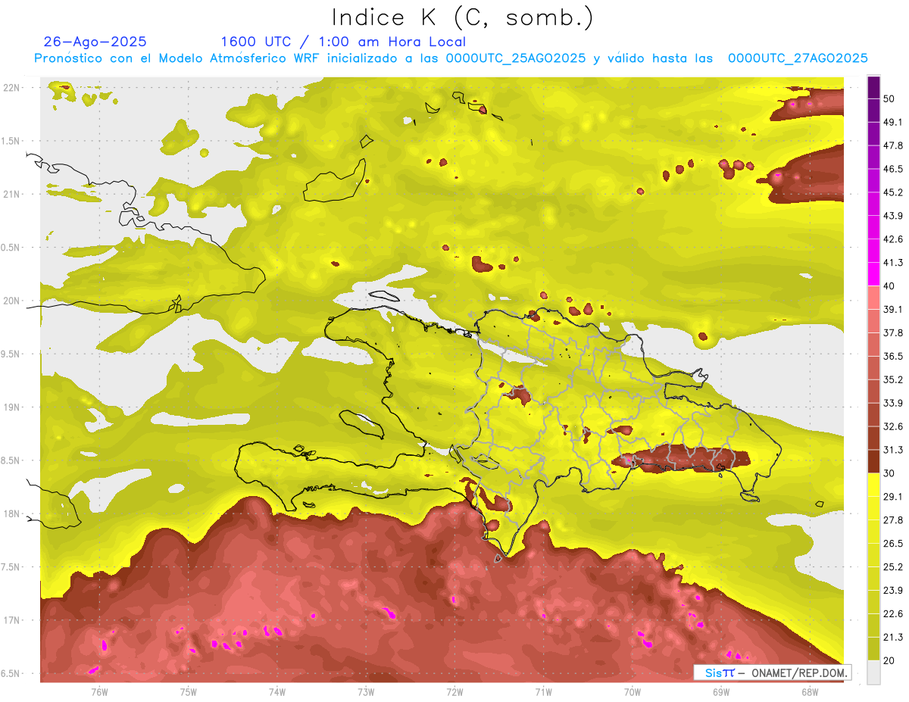Click the 75W longitude label

coord(189,691)
